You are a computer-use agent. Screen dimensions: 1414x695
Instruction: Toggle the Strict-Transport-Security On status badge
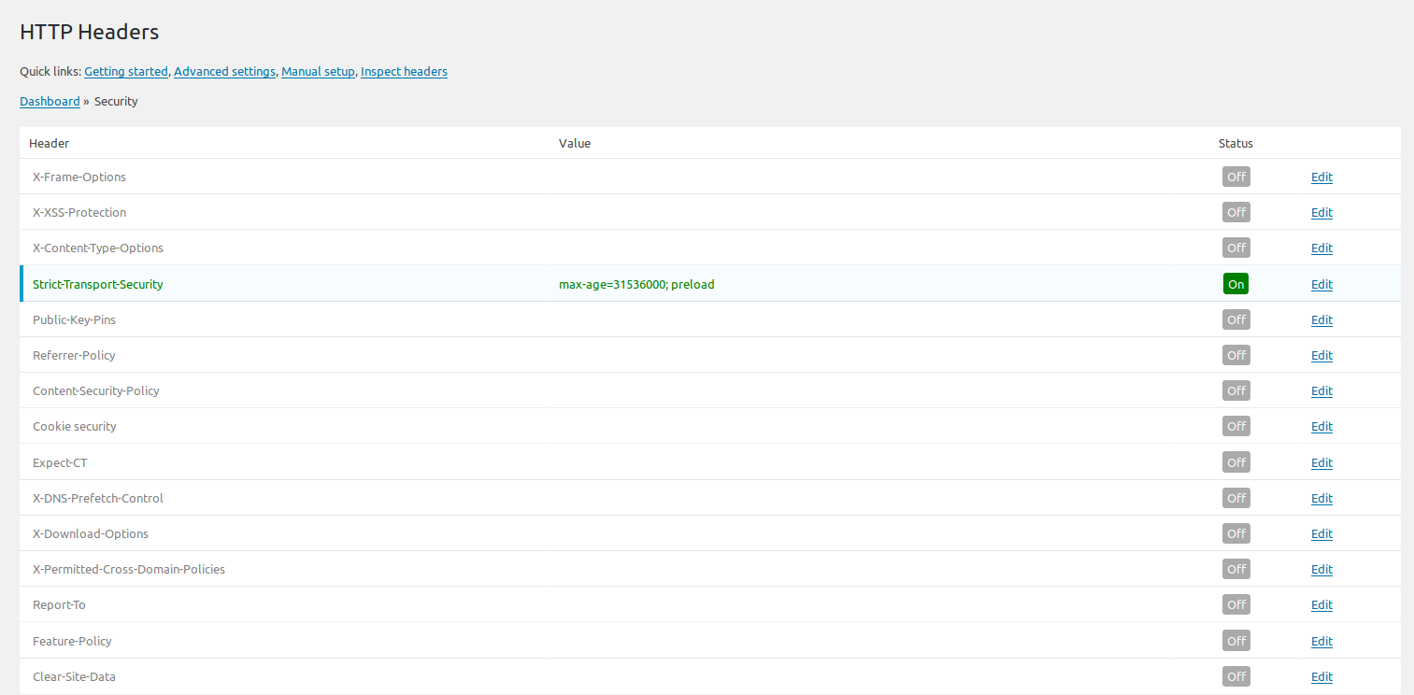pyautogui.click(x=1235, y=283)
